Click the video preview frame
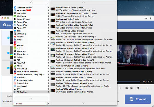154x107 pixels. click(x=136, y=56)
